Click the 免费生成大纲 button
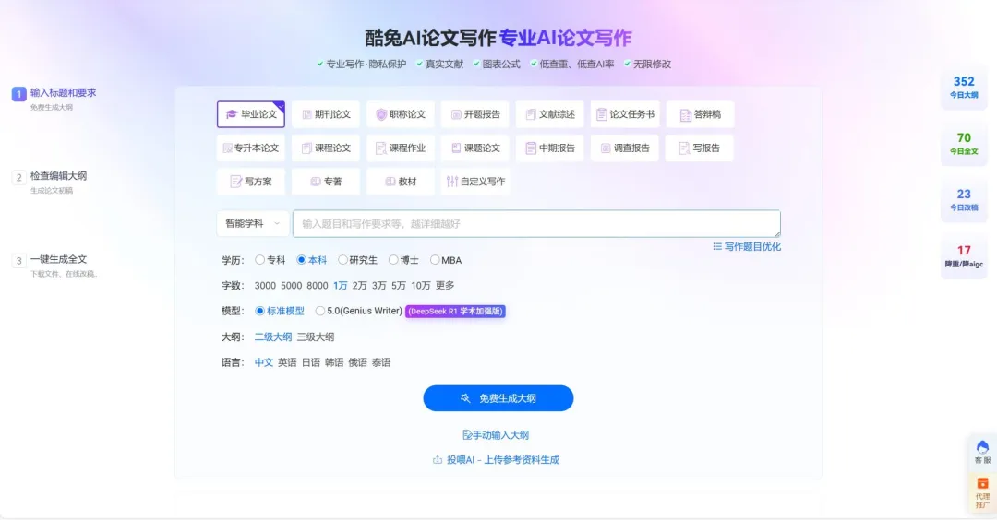Viewport: 997px width, 520px height. click(498, 398)
